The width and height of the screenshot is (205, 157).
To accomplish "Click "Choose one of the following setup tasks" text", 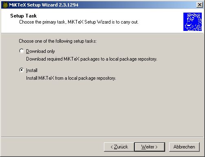I will click(57, 41).
